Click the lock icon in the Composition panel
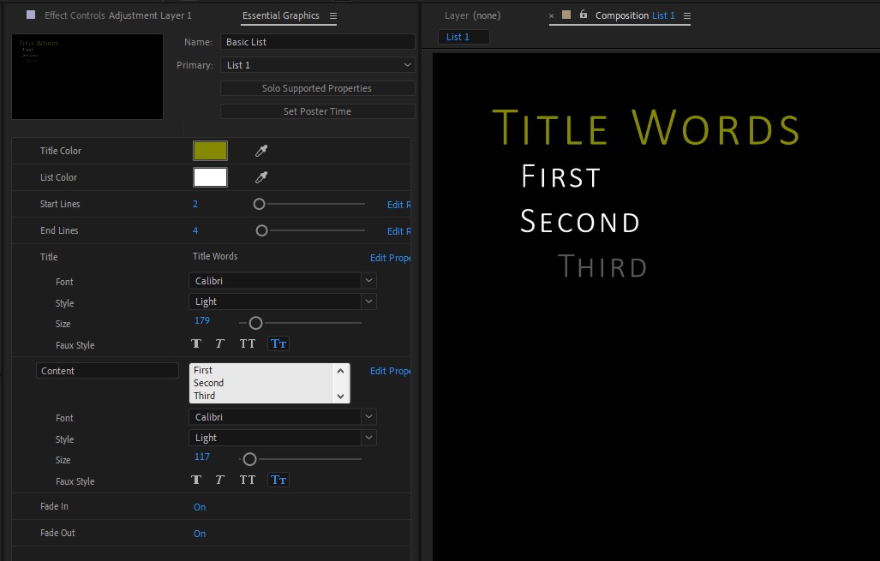The image size is (880, 561). [x=584, y=15]
